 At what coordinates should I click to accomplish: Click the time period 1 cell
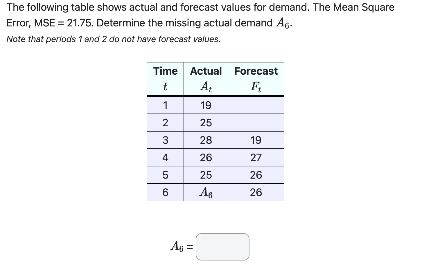[165, 105]
